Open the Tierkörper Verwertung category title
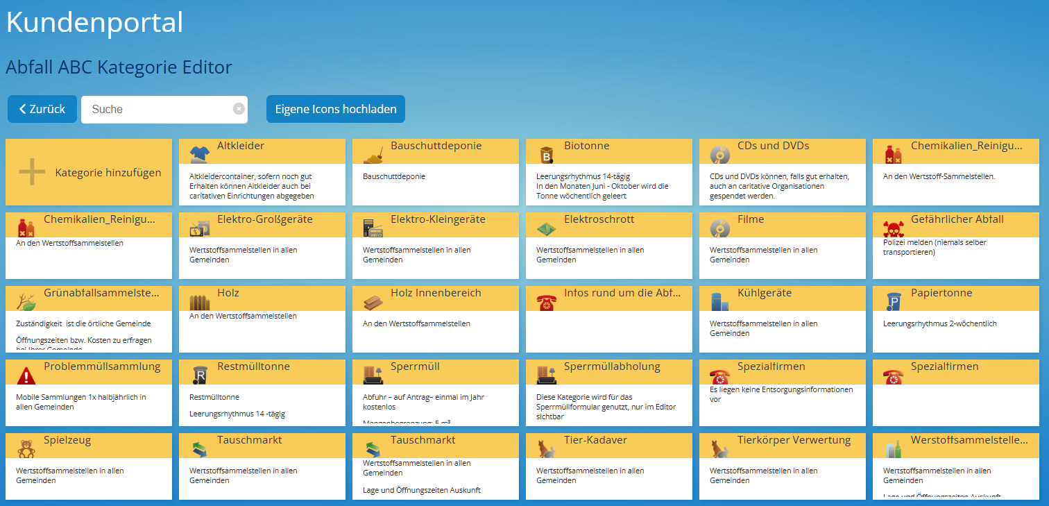The image size is (1049, 506). point(794,440)
